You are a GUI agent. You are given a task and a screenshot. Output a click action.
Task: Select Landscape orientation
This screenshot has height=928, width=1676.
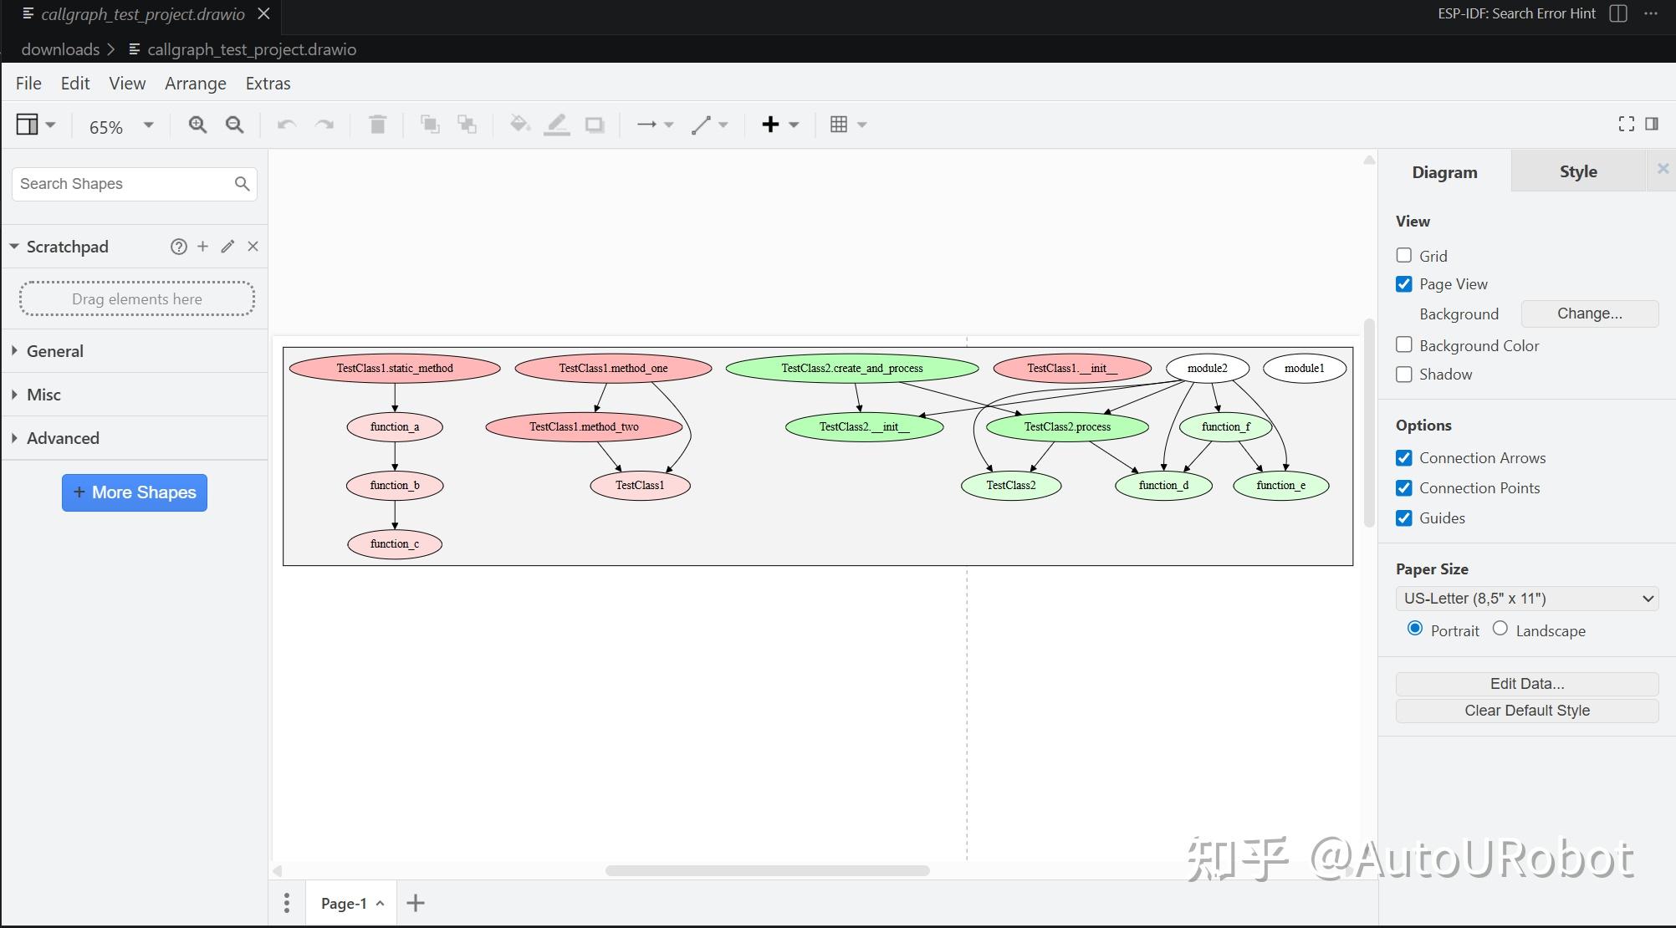1500,628
